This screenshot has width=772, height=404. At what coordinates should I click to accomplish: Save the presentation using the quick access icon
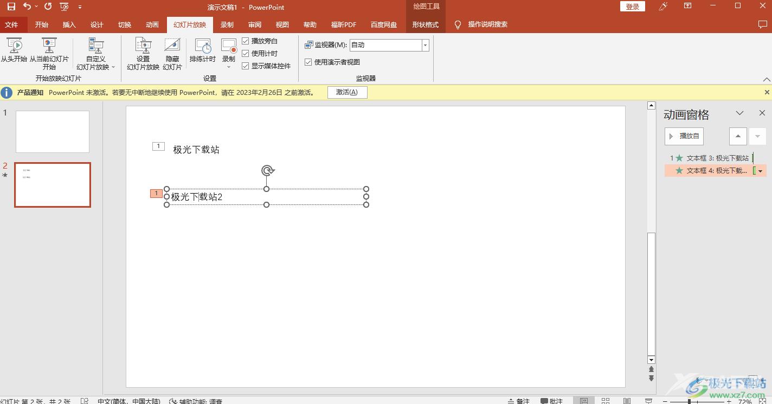pos(11,7)
